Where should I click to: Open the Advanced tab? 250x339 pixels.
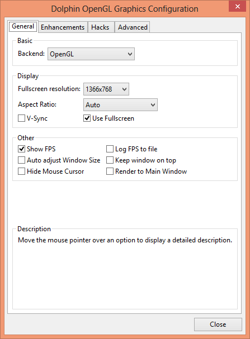[133, 27]
